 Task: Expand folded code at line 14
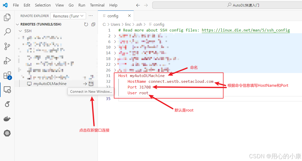[115, 53]
